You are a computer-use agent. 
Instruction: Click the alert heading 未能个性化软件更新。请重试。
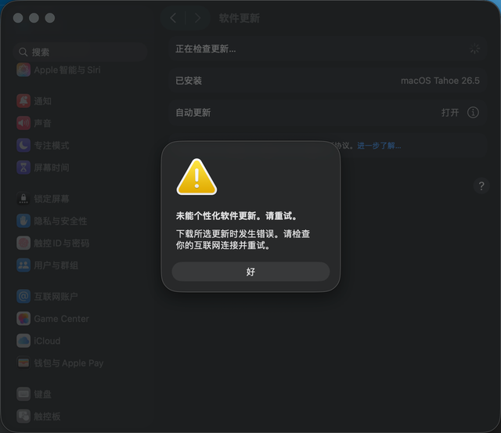[x=236, y=216]
